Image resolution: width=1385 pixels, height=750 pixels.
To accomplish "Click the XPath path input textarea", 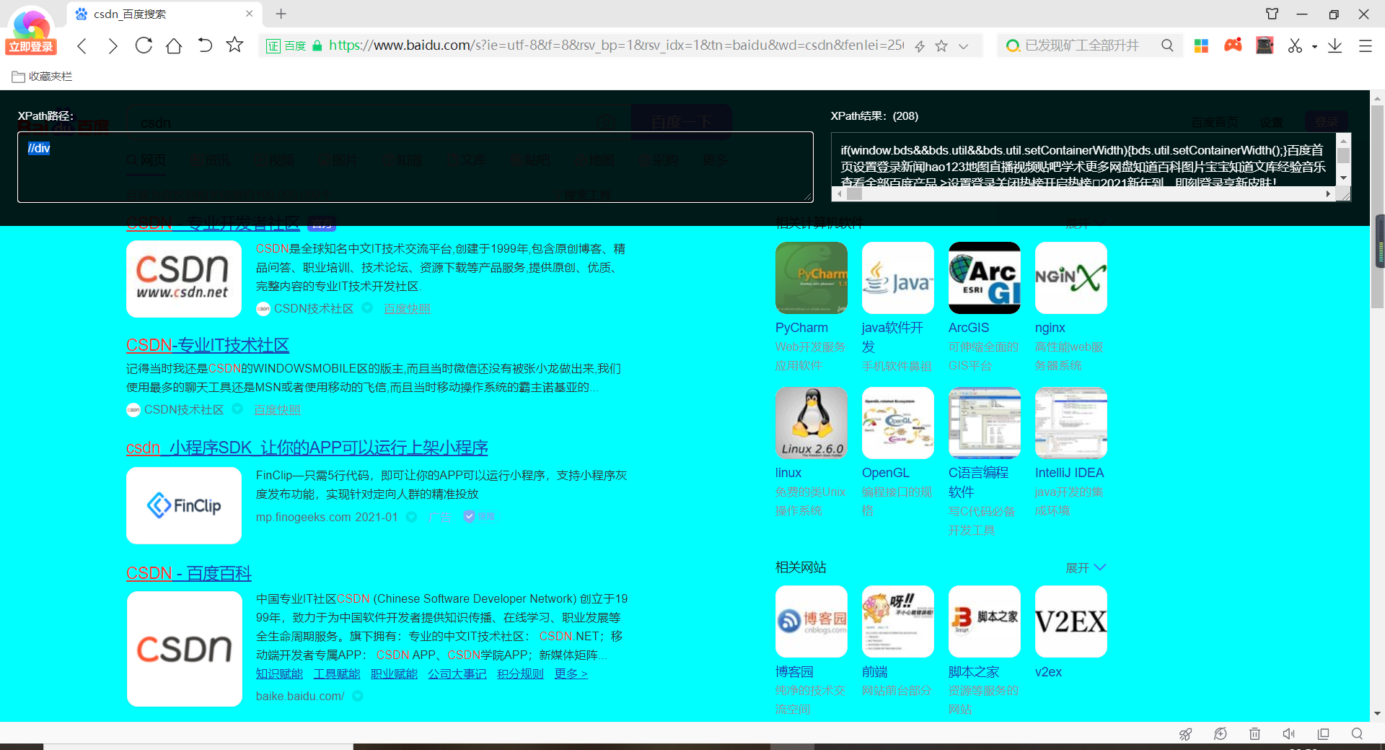I will coord(415,167).
